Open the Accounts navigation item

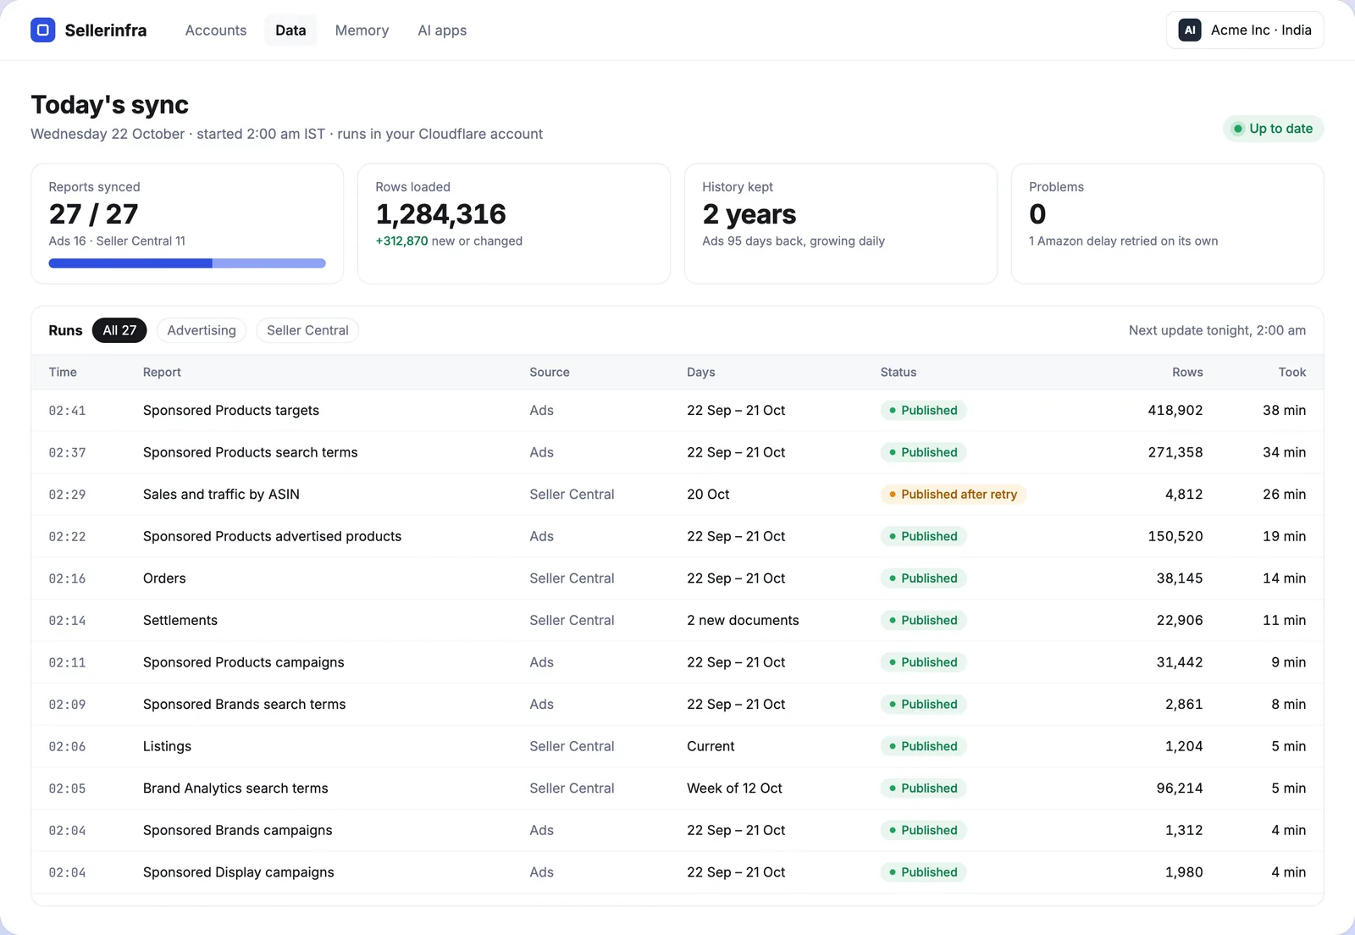(x=216, y=30)
